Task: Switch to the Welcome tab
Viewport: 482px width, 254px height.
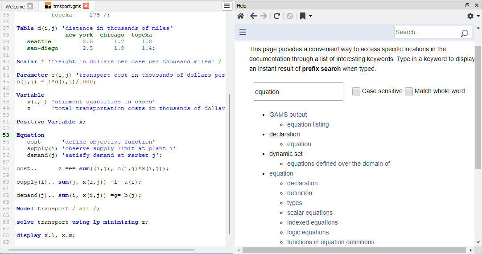Action: [x=15, y=6]
